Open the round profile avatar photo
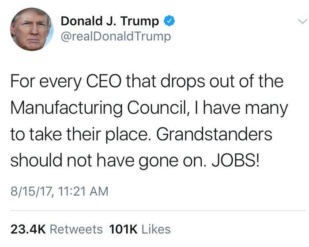The height and width of the screenshot is (247, 309). click(x=31, y=29)
